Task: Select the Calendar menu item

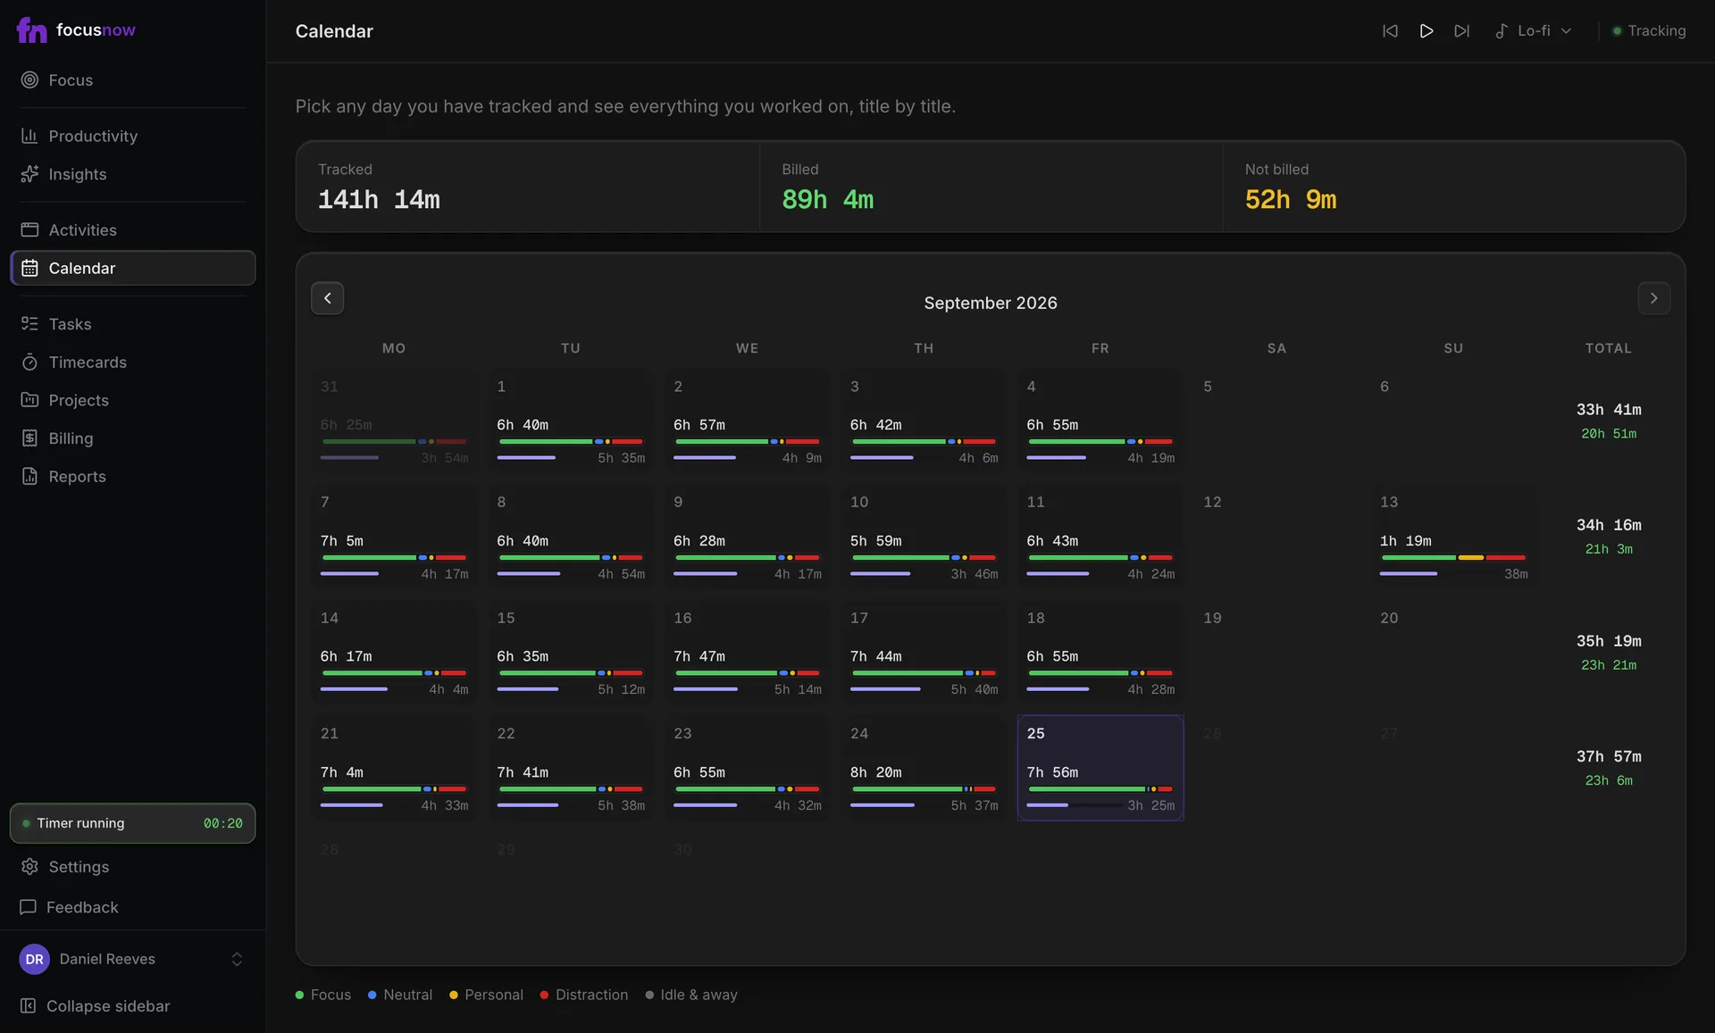Action: pyautogui.click(x=132, y=268)
